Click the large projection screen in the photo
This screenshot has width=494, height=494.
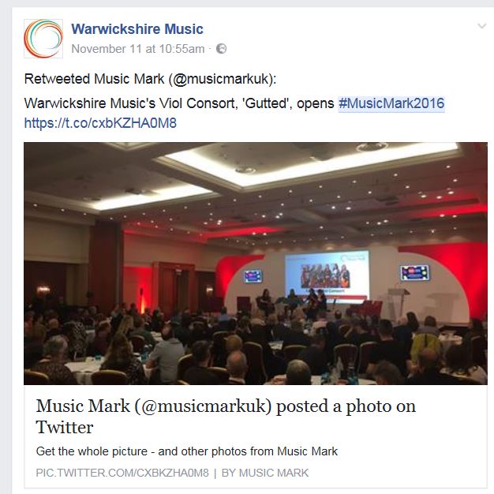coord(327,275)
